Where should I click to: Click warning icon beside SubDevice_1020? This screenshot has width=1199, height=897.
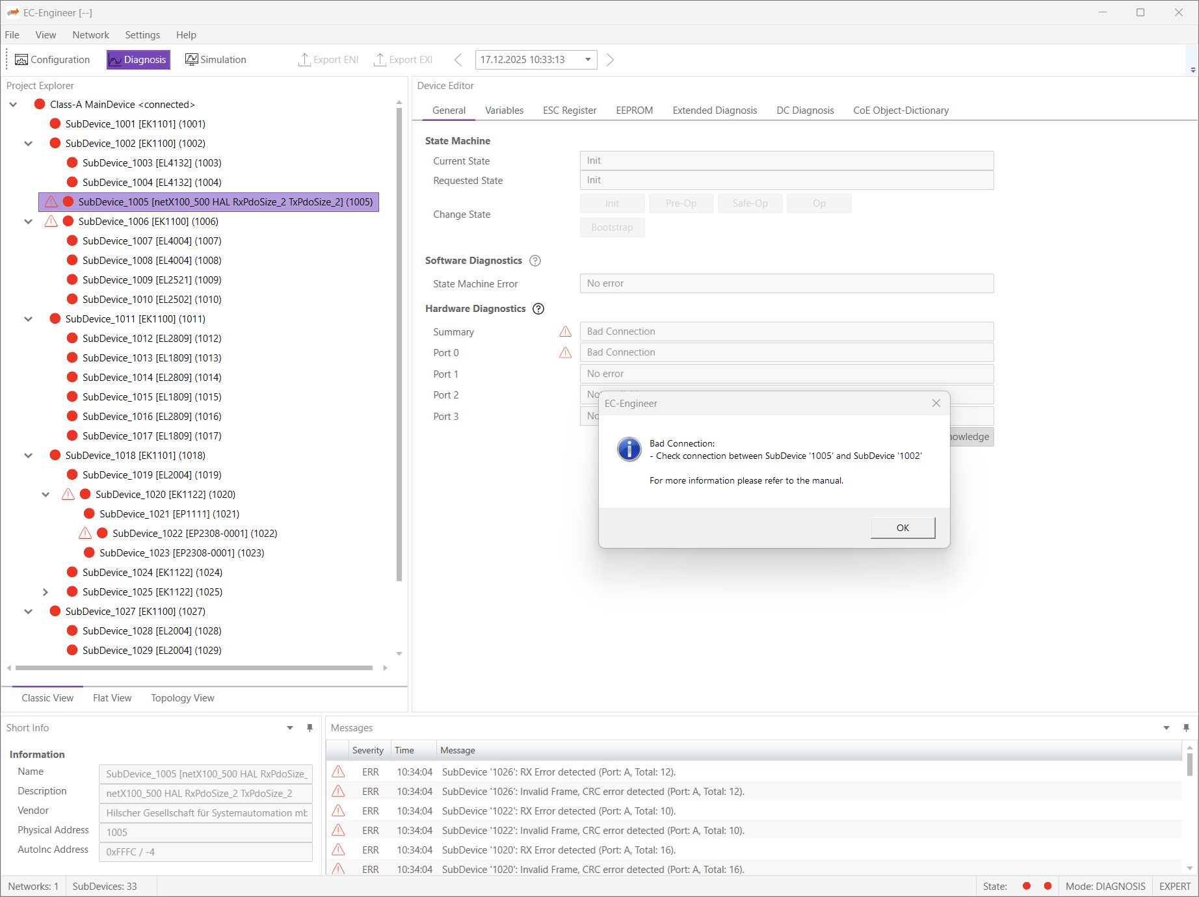(68, 495)
